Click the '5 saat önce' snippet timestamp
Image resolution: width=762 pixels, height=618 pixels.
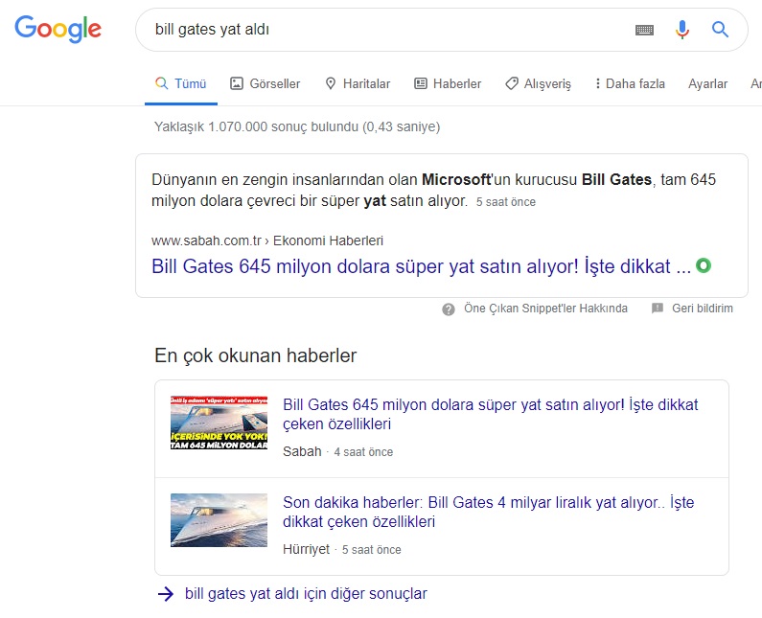pos(505,202)
